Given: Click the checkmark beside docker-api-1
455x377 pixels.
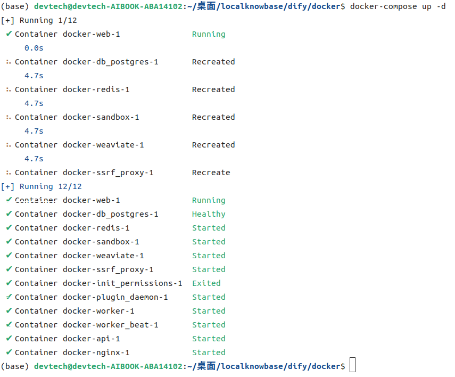Looking at the screenshot, I should (x=9, y=338).
